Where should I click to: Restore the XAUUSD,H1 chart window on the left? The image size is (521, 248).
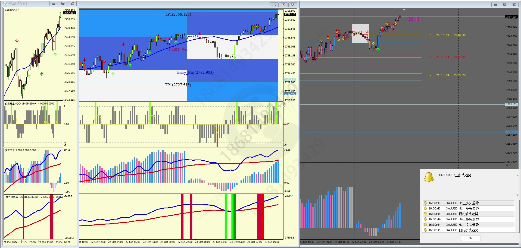coord(63,4)
